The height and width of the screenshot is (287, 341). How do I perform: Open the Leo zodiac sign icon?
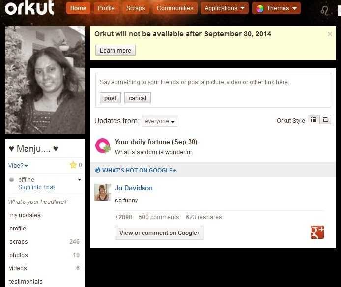(324, 10)
